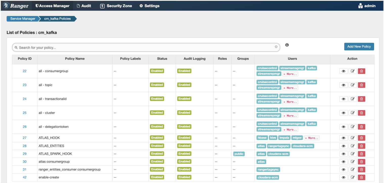This screenshot has width=384, height=183.
Task: Open the Audit tab
Action: 84,6
